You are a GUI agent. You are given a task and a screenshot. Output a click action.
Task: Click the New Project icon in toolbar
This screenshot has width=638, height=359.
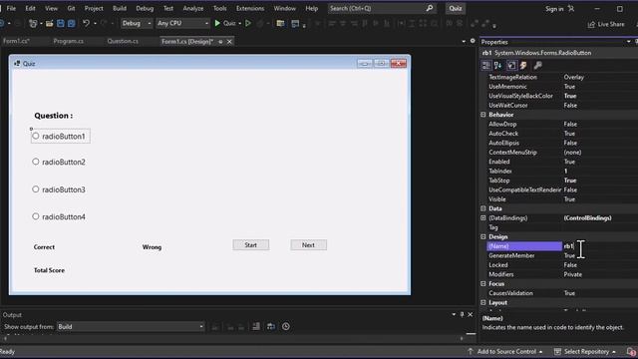[x=33, y=23]
